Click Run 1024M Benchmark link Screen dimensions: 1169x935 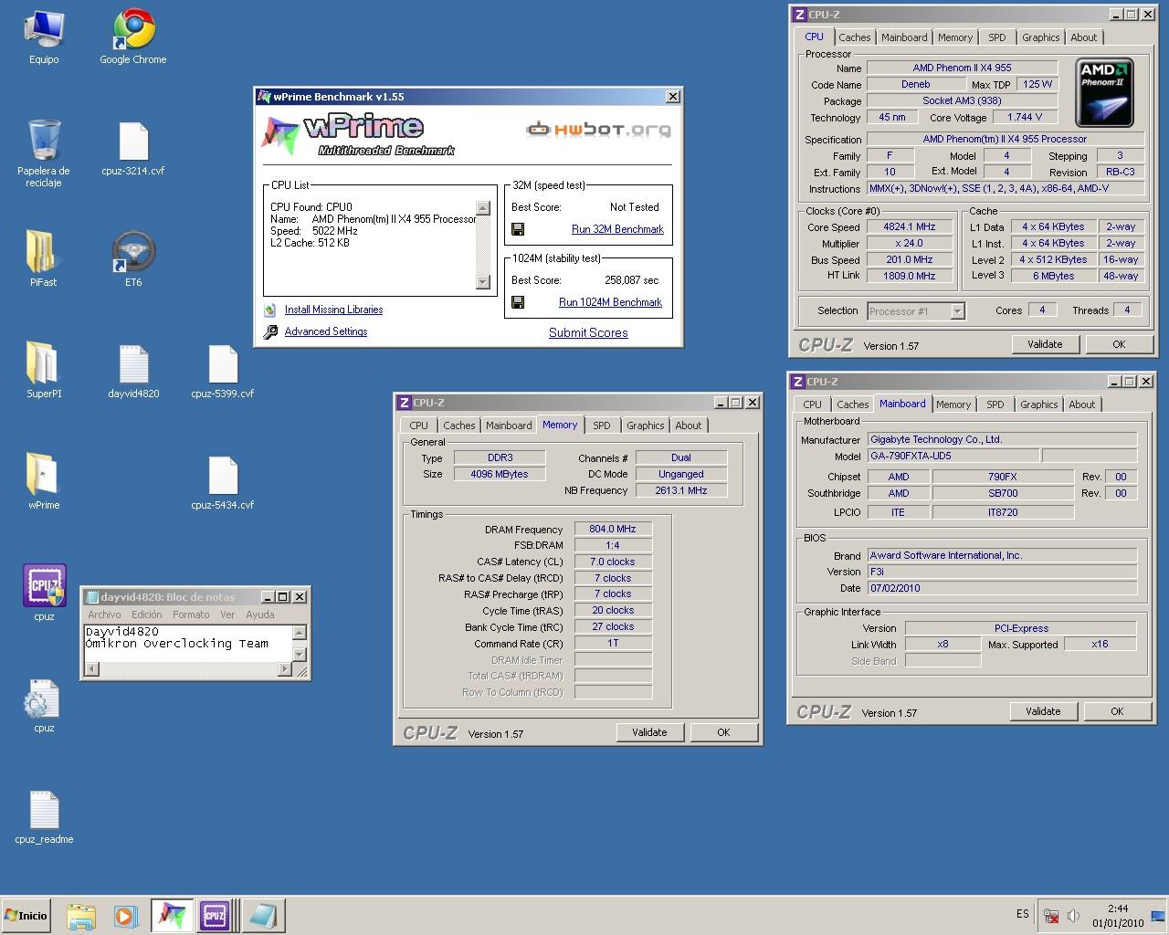(610, 302)
